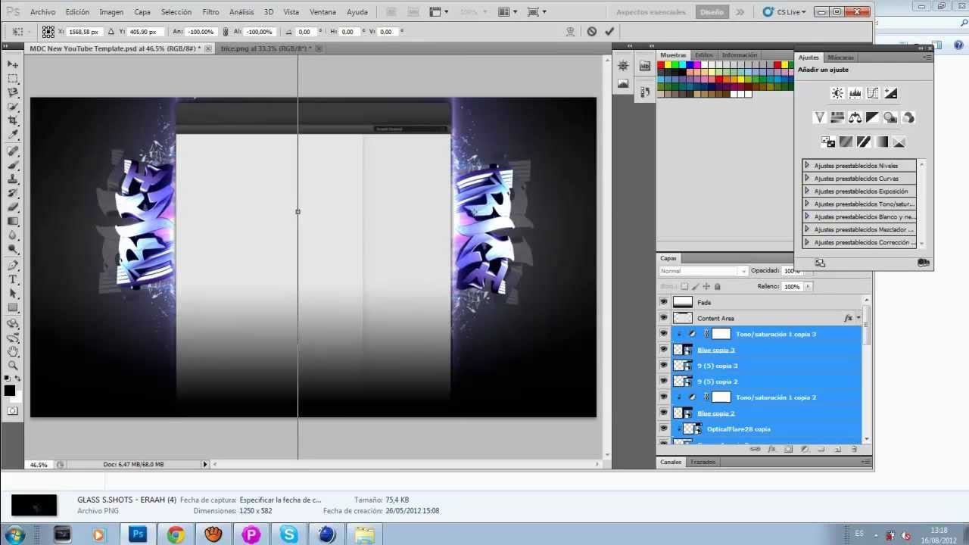Select the Eraser tool
The width and height of the screenshot is (969, 545).
tap(13, 207)
